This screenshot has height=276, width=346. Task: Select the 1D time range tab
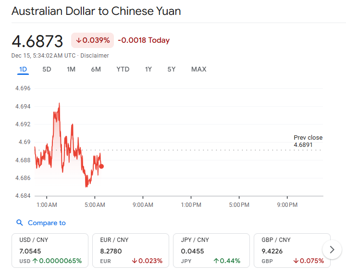[23, 70]
